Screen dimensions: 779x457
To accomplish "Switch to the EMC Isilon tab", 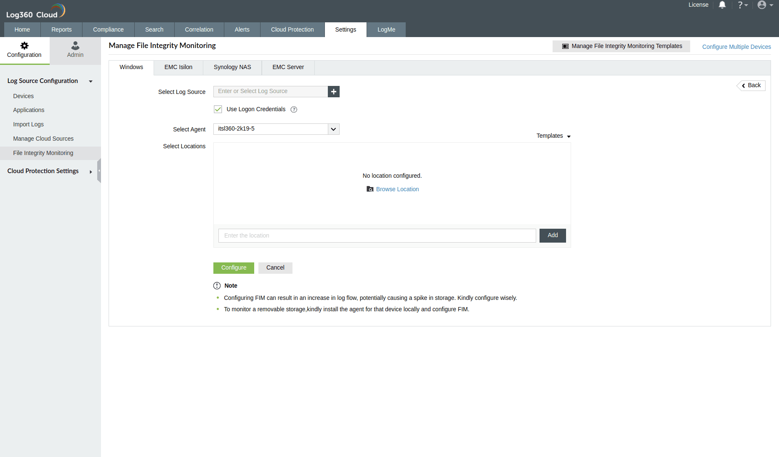I will (178, 67).
